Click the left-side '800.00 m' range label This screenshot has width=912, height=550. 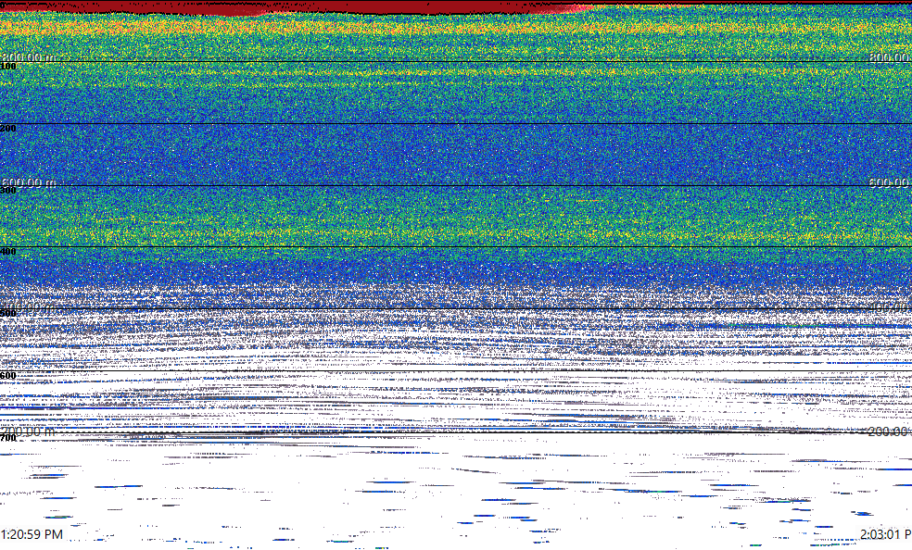point(28,56)
